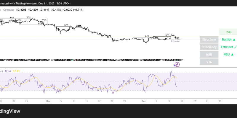The image size is (237, 118).
Task: Select the Structure row label
Action: (x=209, y=40)
